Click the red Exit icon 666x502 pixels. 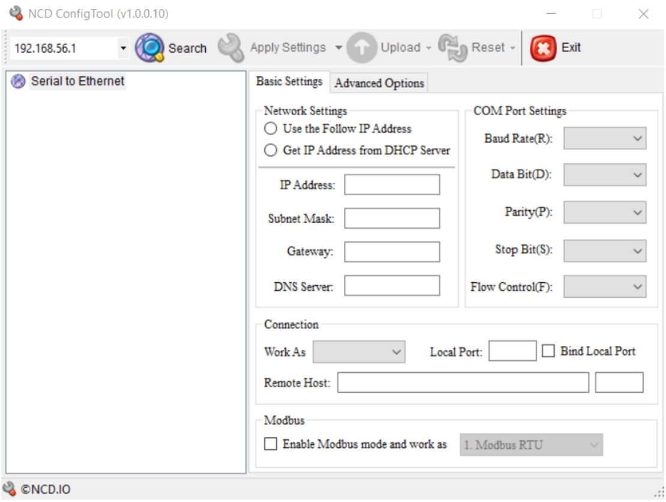(543, 48)
